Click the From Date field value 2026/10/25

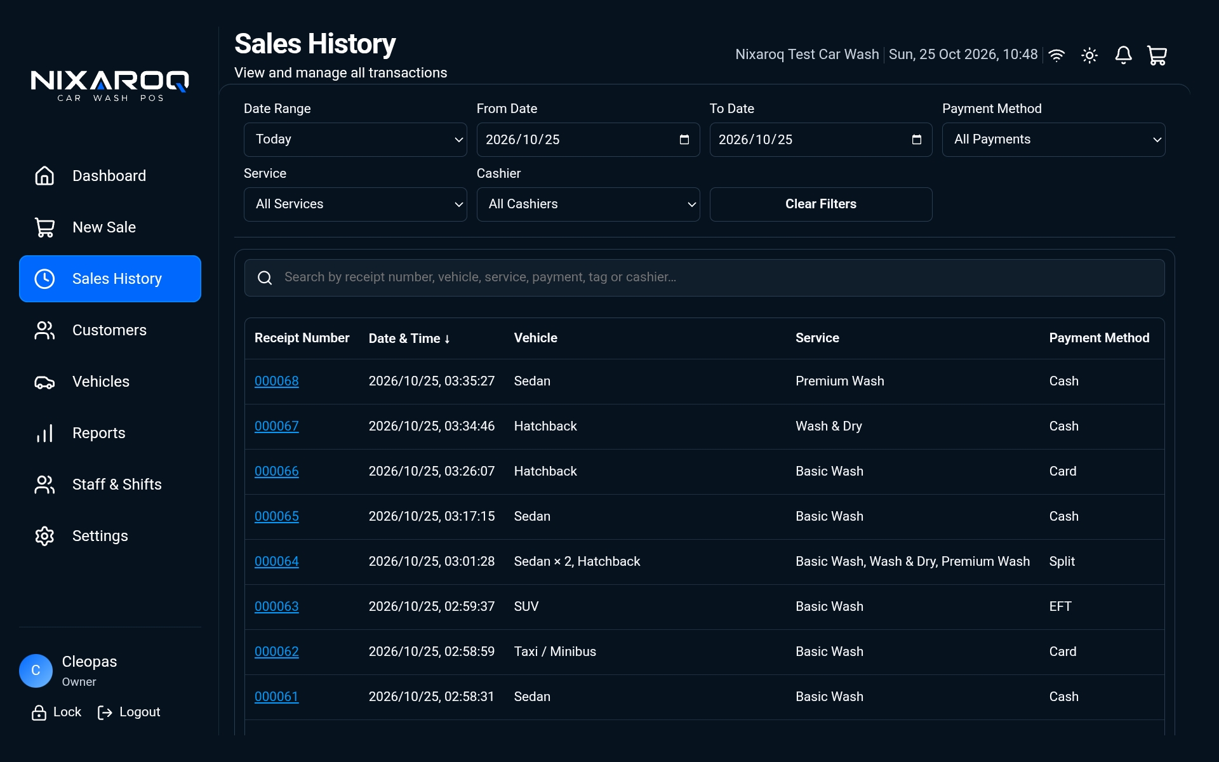(523, 140)
